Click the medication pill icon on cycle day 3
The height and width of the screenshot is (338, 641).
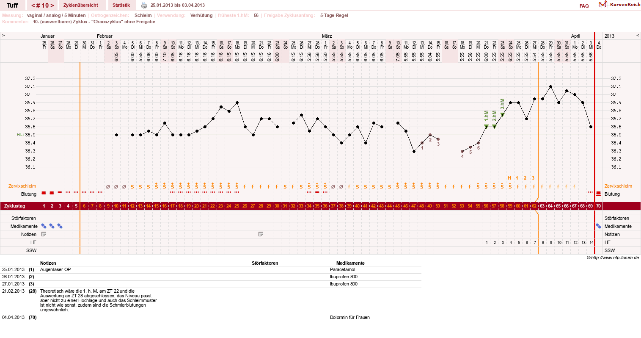[x=60, y=226]
